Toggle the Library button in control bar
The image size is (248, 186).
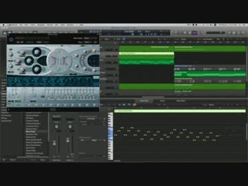[x=5, y=33]
